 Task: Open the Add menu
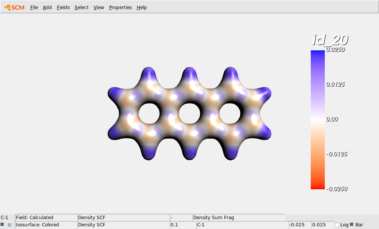tap(47, 7)
